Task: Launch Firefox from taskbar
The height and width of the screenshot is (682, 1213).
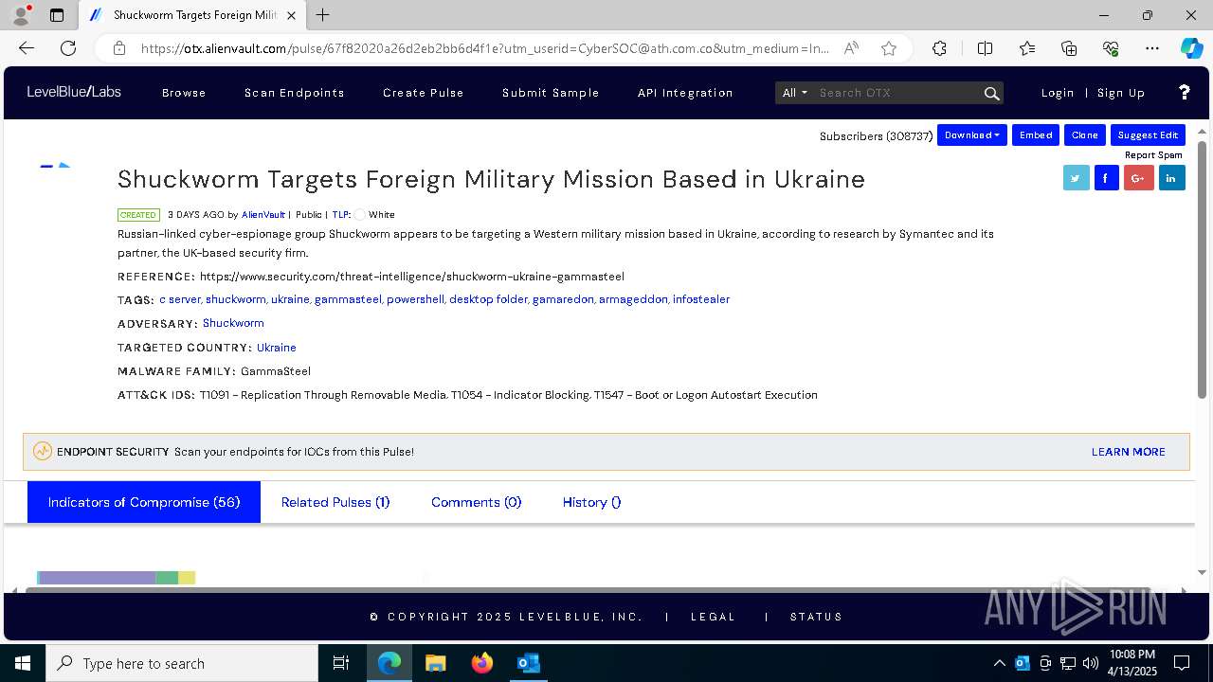Action: (x=482, y=663)
